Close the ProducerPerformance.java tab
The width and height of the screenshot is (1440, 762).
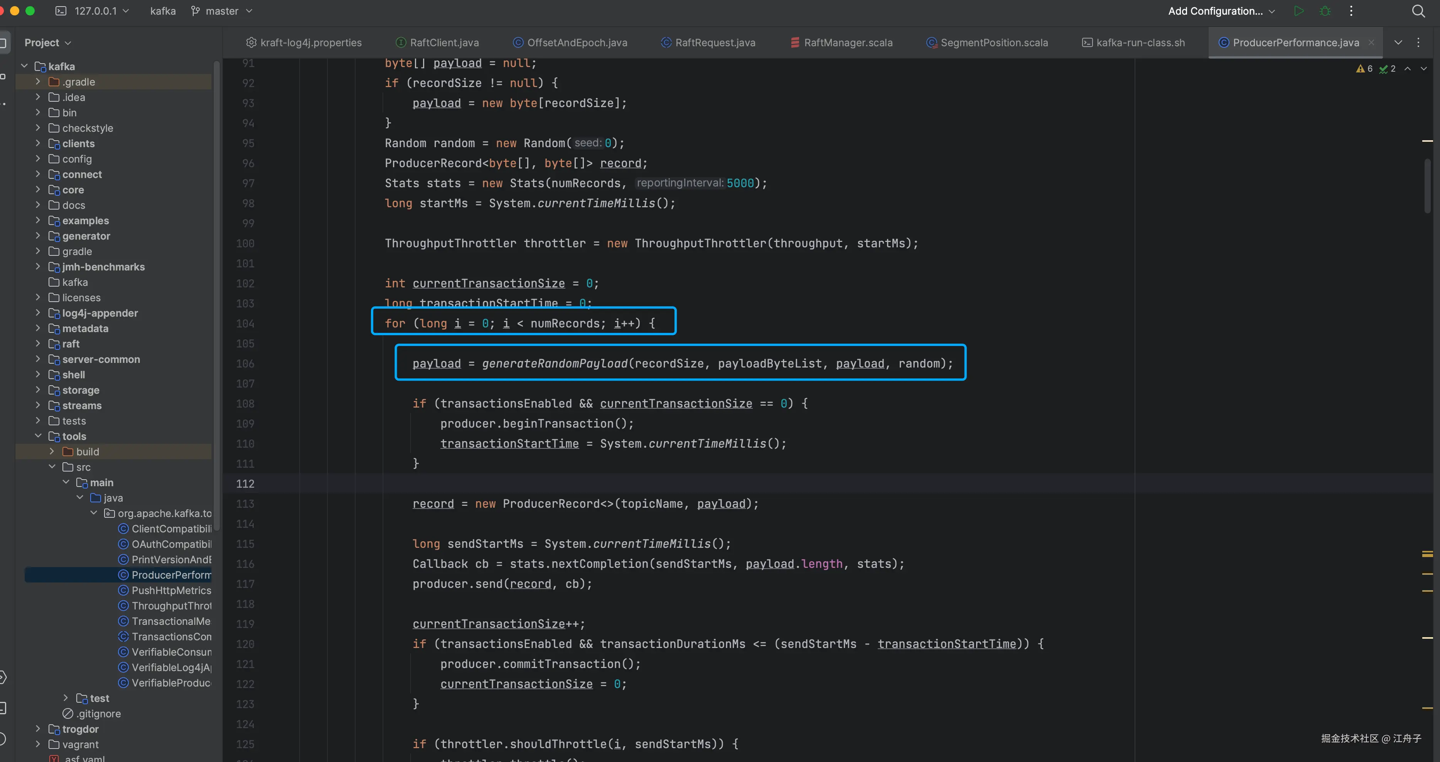[x=1371, y=42]
